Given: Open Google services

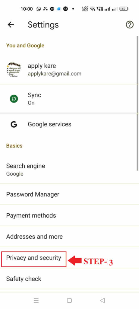Looking at the screenshot, I should [69, 124].
